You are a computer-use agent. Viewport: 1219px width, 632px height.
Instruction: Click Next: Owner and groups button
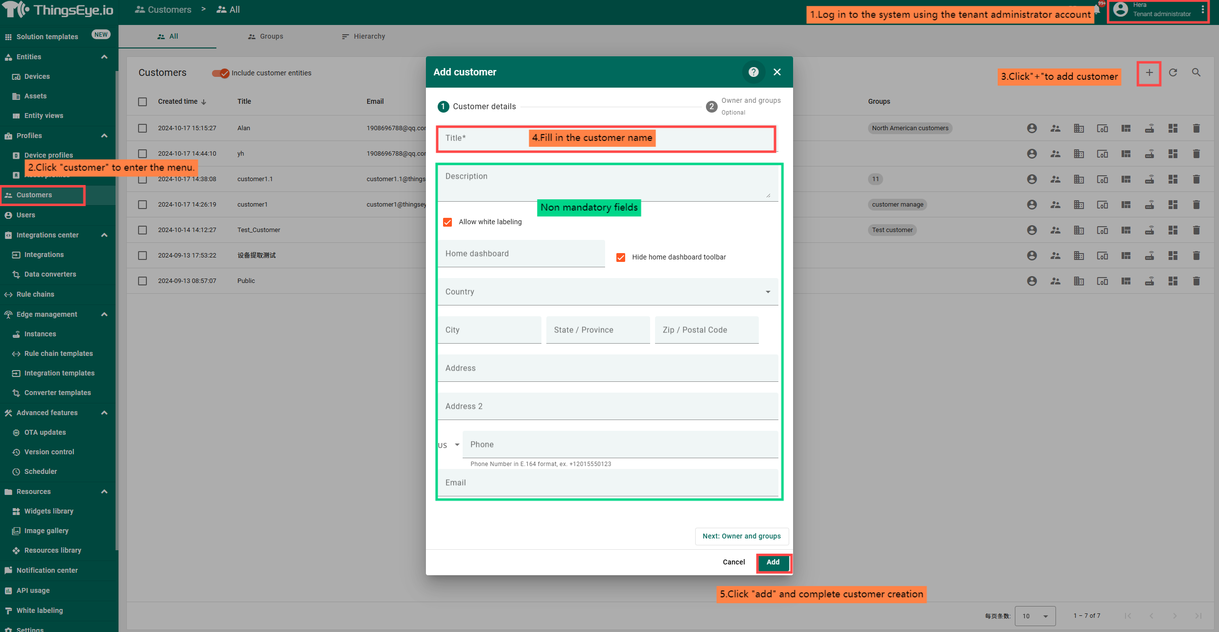click(x=741, y=536)
